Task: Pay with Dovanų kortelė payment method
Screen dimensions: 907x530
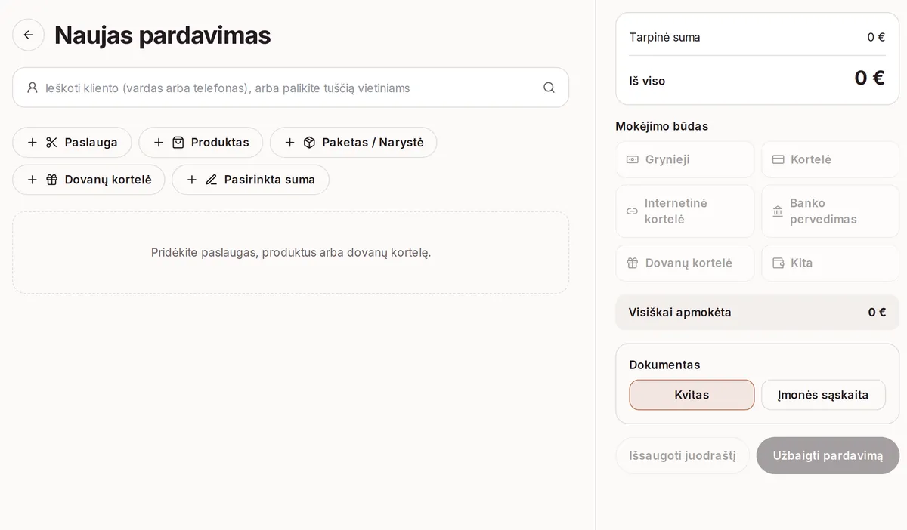Action: (685, 263)
